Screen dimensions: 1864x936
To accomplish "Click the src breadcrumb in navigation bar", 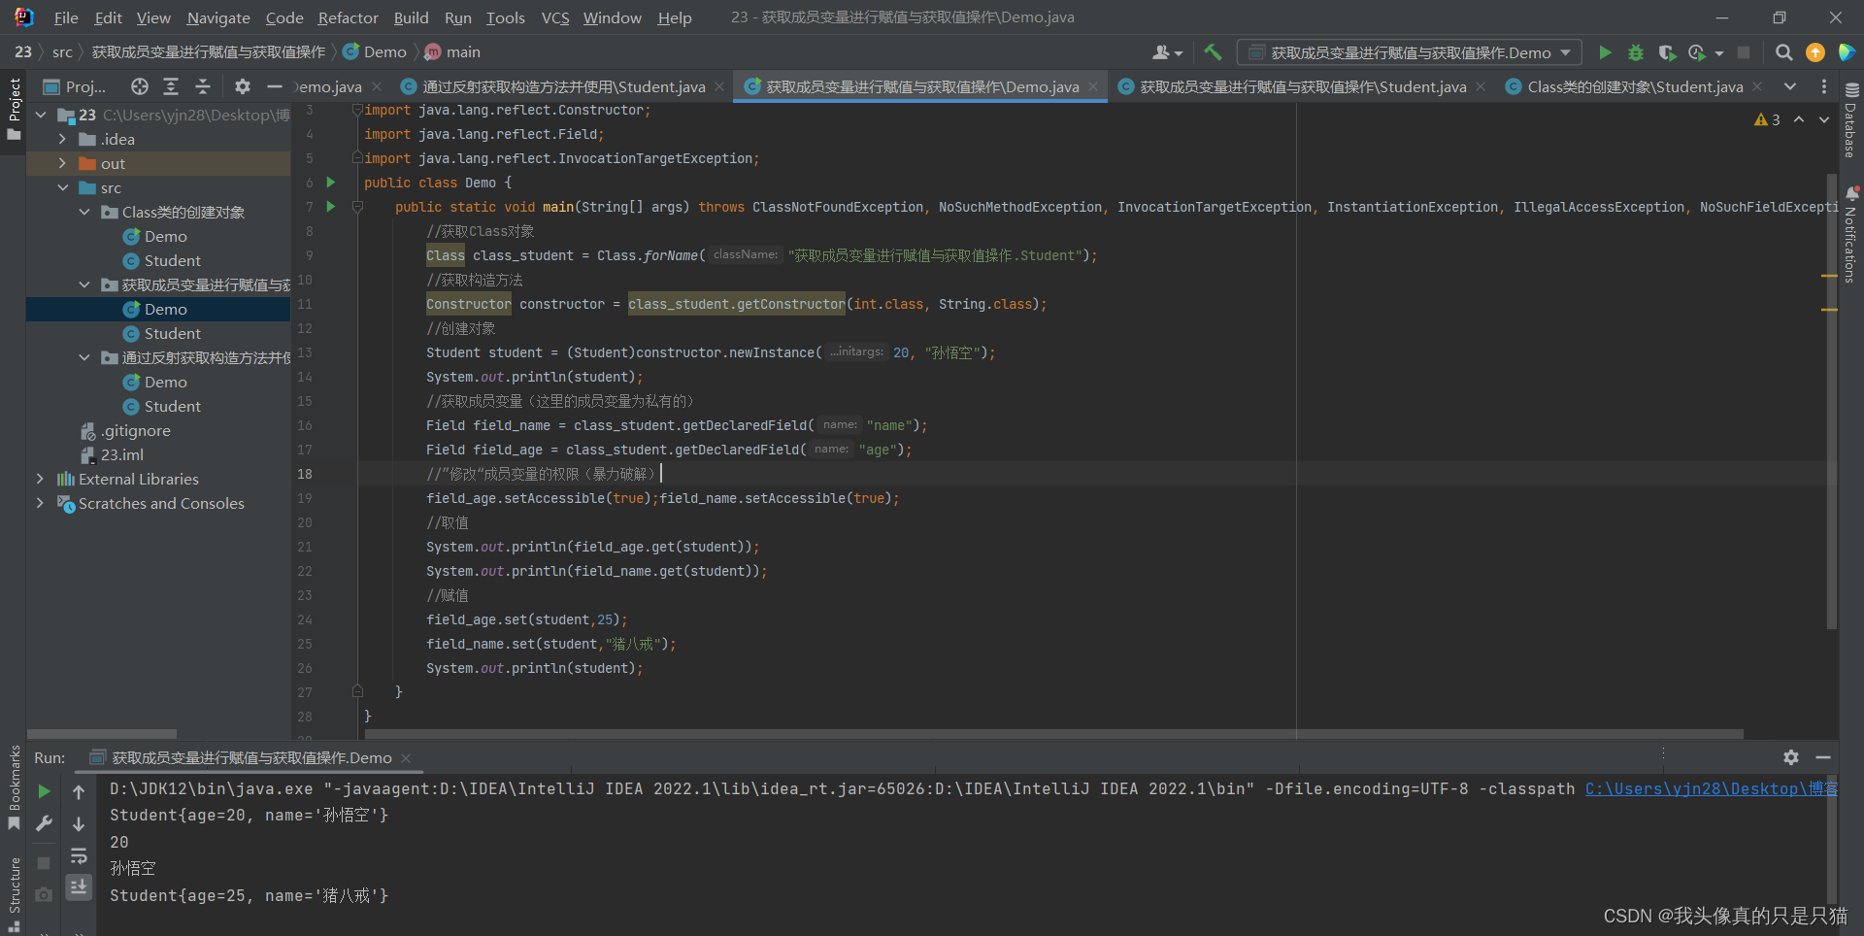I will pos(62,52).
